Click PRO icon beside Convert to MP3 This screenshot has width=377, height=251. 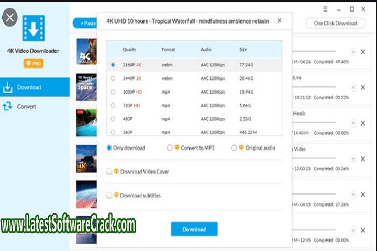177,147
